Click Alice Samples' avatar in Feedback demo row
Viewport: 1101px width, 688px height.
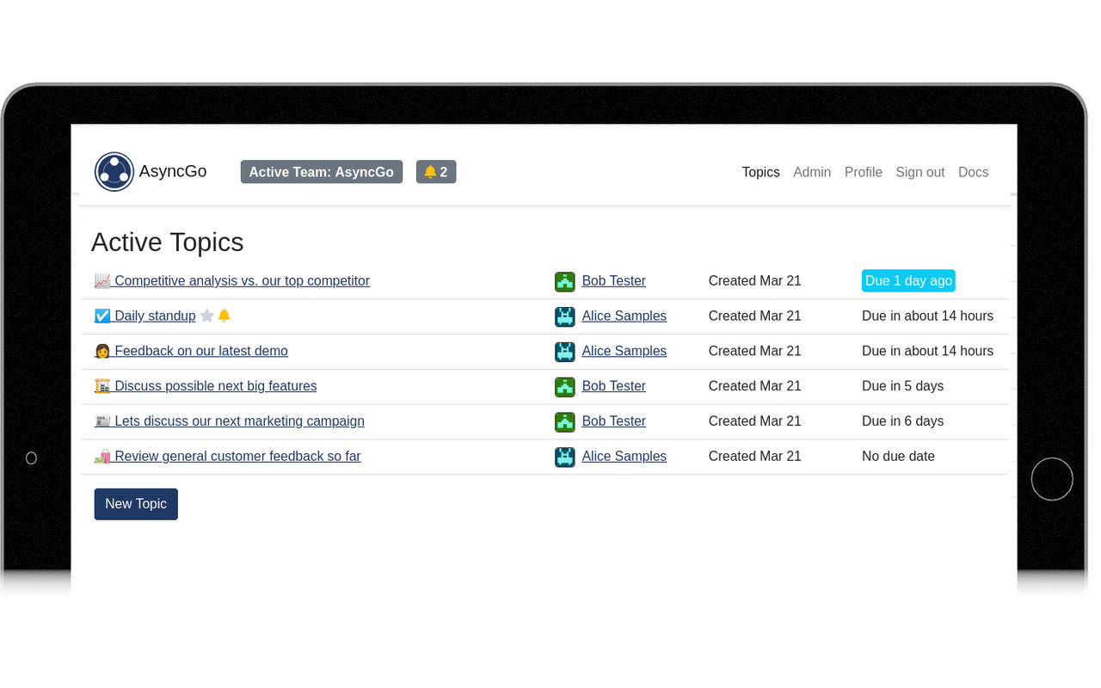pyautogui.click(x=565, y=352)
